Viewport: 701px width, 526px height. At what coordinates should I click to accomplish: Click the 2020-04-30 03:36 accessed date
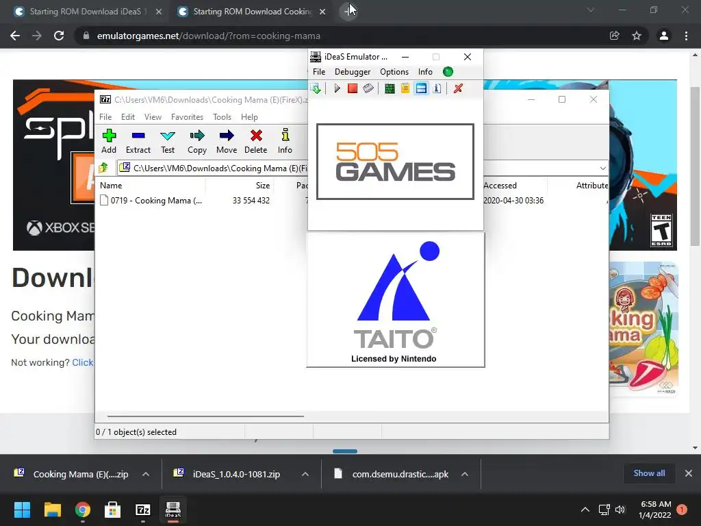(513, 201)
